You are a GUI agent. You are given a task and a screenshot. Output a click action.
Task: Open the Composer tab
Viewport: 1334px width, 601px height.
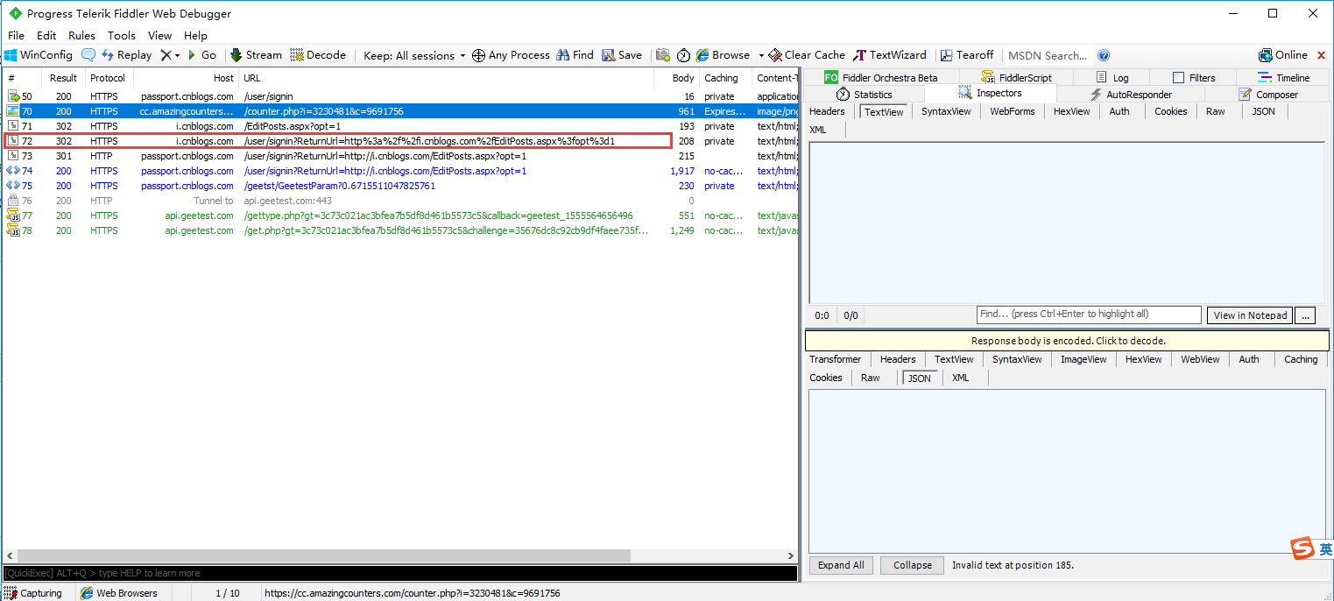1267,94
